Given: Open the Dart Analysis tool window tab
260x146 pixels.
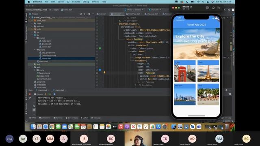Looking at the screenshot, I should [72, 118].
